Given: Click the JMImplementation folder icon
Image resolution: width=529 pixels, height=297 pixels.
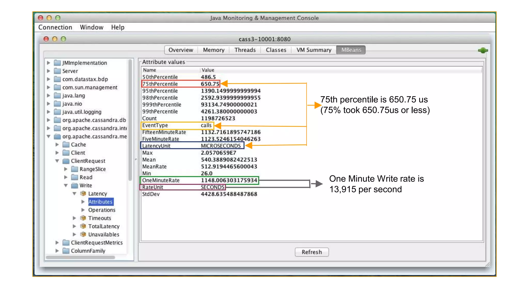Looking at the screenshot, I should click(x=57, y=63).
